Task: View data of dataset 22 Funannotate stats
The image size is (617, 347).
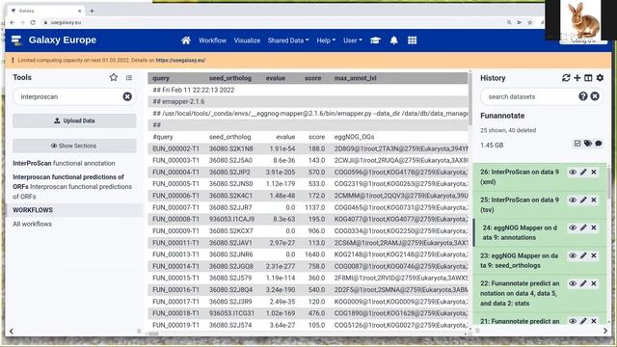Action: pos(573,283)
